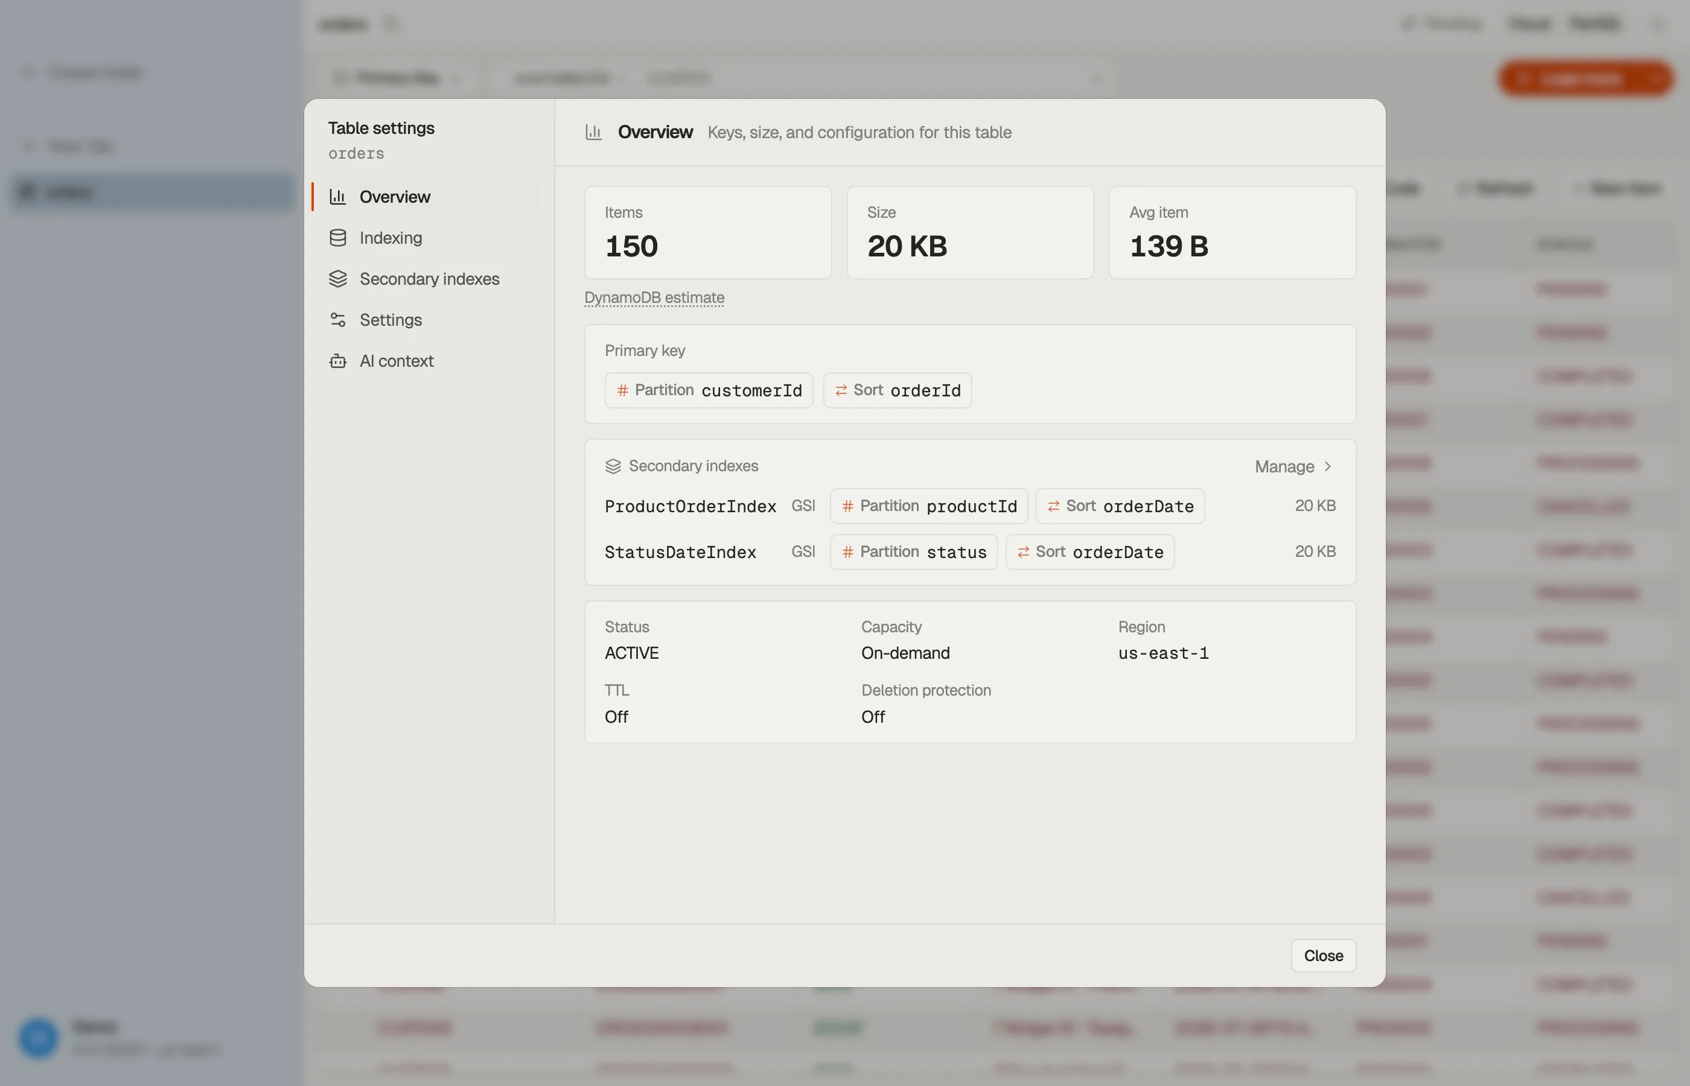
Task: Click the chevron next to Manage
Action: point(1327,466)
